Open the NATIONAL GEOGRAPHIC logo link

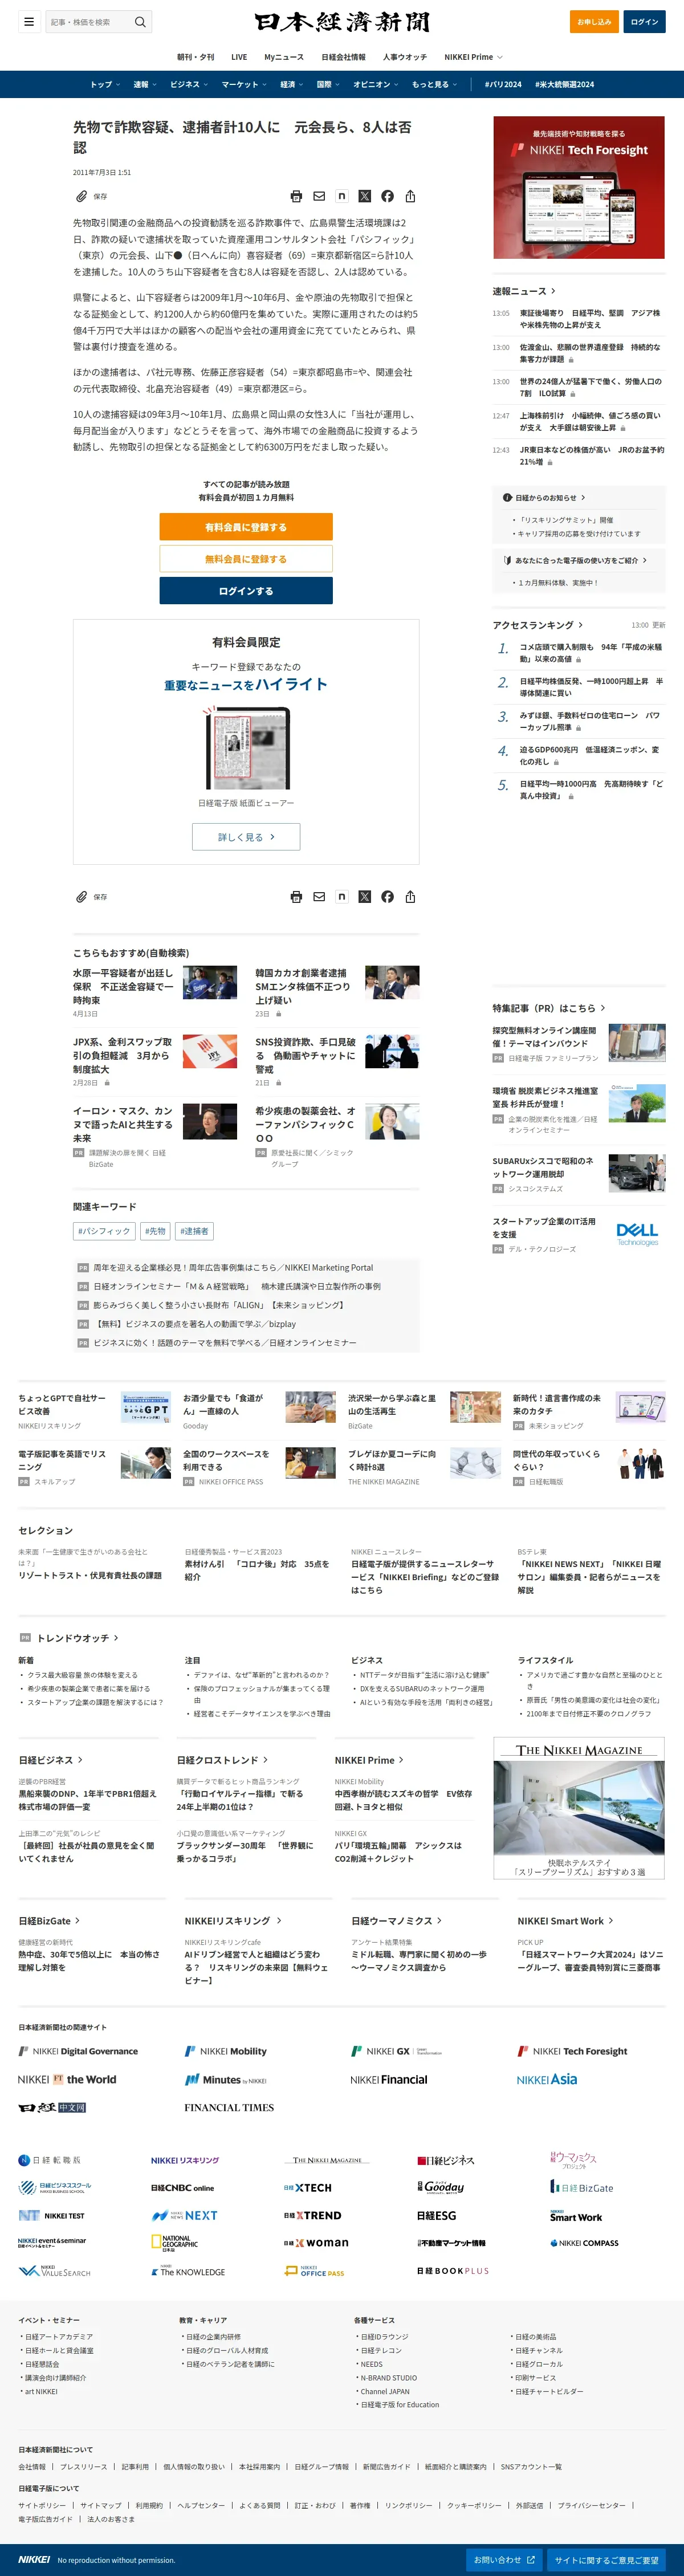(174, 2243)
